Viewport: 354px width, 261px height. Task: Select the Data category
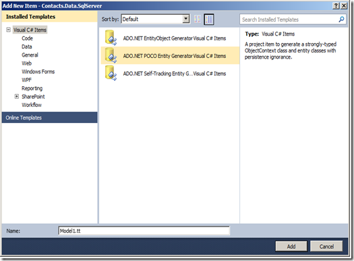27,46
